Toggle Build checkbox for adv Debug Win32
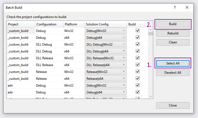 pyautogui.click(x=138, y=85)
